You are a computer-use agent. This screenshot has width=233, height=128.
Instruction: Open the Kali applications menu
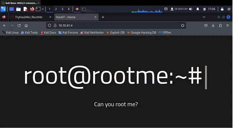[3, 9]
